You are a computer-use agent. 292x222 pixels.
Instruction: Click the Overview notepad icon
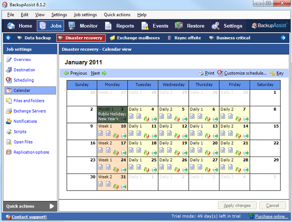9,60
